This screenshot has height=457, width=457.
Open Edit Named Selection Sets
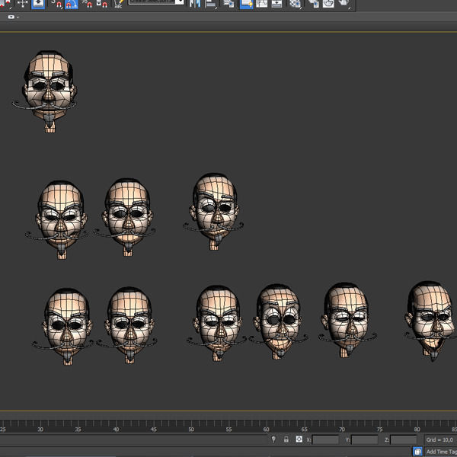point(118,3)
